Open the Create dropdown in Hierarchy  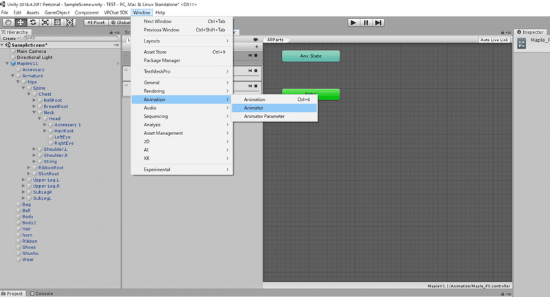click(10, 38)
